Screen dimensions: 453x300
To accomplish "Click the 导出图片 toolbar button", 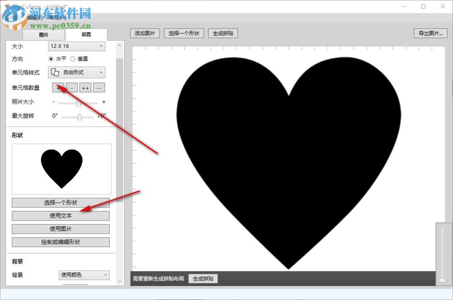I will 430,33.
